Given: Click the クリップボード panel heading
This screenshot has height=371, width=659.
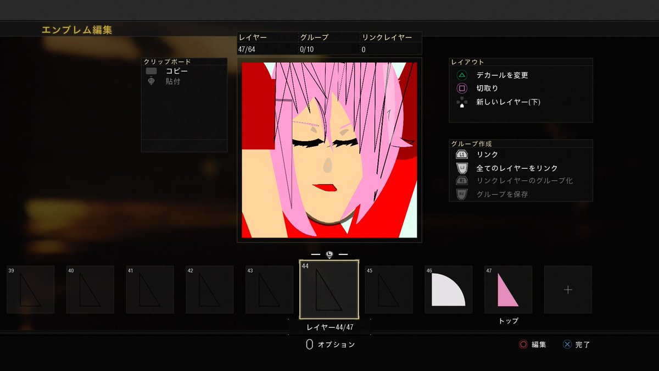Looking at the screenshot, I should point(167,62).
